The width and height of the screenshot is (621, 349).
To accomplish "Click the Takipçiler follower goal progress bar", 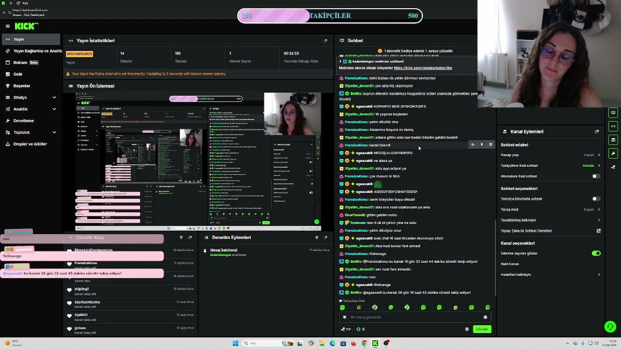I will coord(330,16).
